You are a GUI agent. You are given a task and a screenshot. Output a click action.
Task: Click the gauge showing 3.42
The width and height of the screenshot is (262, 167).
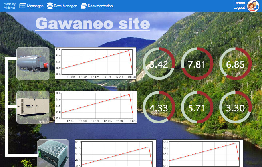(x=159, y=64)
